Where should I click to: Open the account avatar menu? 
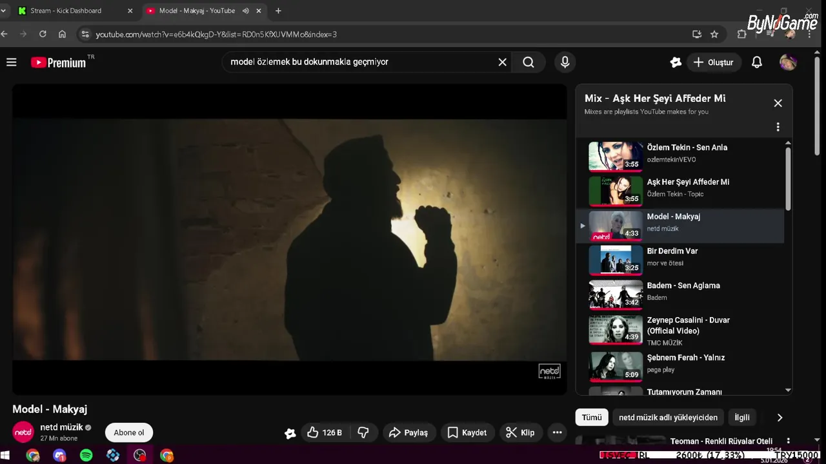click(x=788, y=63)
